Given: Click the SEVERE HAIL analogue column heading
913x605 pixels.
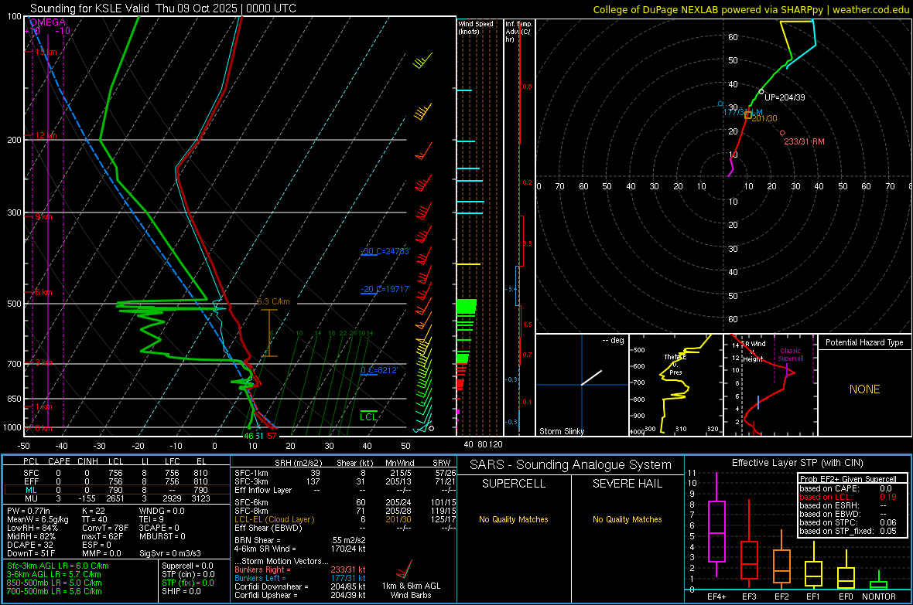Looking at the screenshot, I should pos(627,484).
